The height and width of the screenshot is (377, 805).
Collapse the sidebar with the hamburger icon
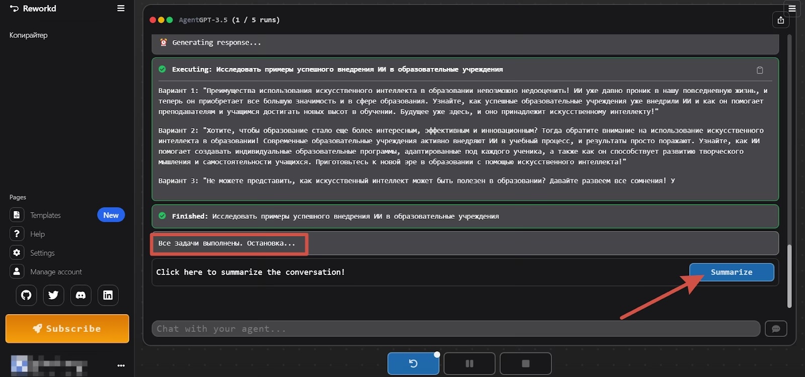(121, 8)
